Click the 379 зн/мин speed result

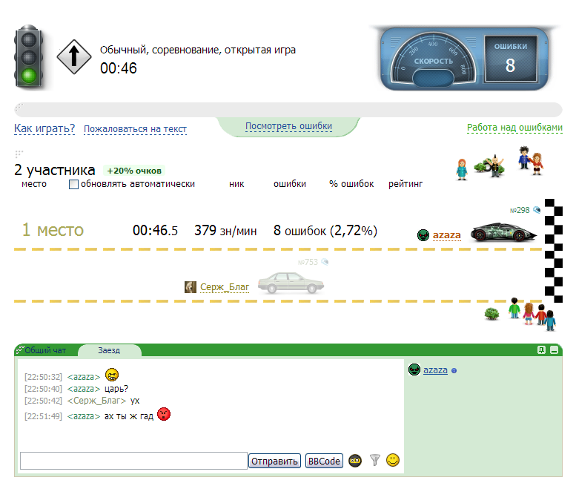tap(225, 231)
